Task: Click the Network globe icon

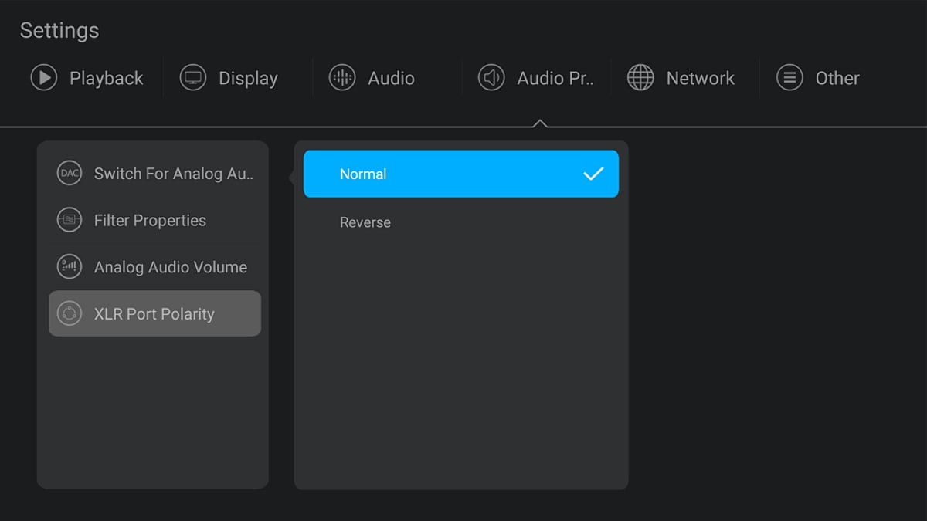Action: [640, 78]
